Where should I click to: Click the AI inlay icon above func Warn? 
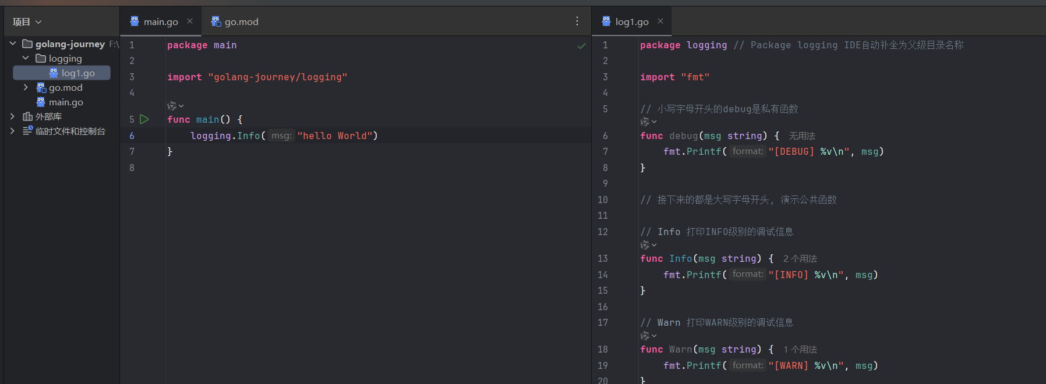pos(645,336)
